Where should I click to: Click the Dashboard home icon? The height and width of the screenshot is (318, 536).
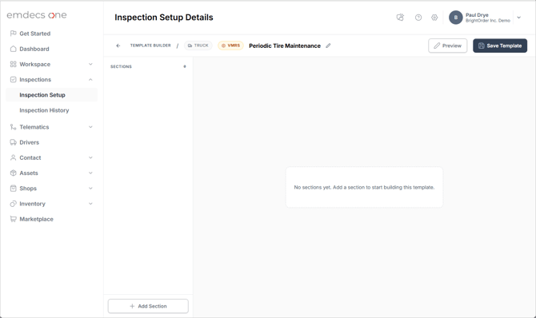point(14,49)
